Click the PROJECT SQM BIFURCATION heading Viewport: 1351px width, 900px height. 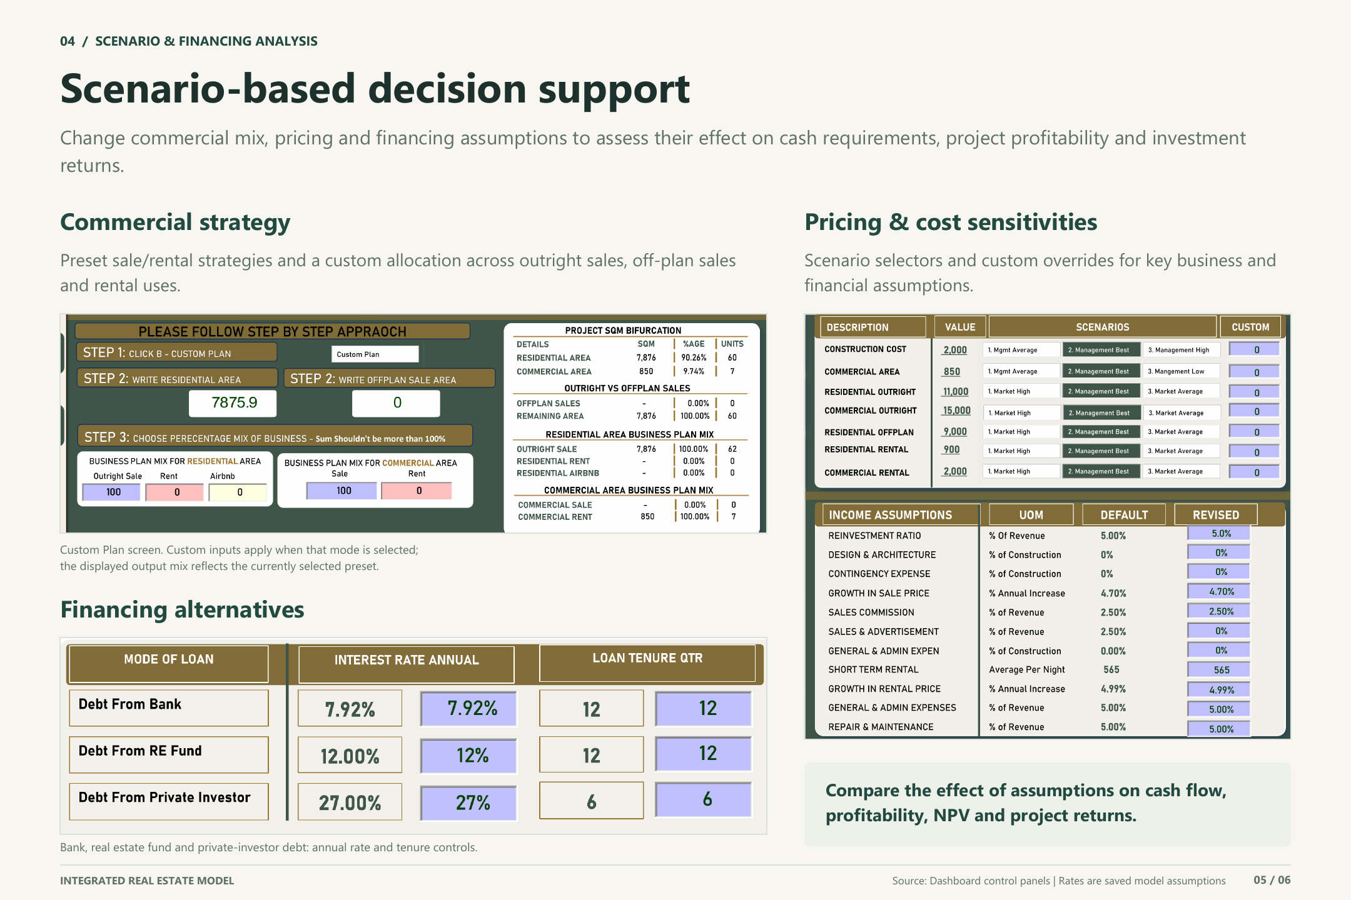(623, 330)
